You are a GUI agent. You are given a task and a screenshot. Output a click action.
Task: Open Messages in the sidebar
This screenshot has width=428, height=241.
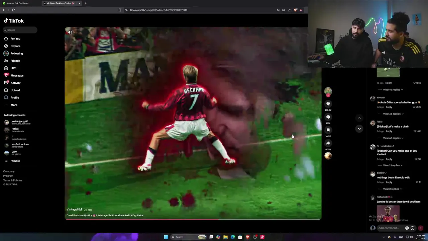(14, 76)
